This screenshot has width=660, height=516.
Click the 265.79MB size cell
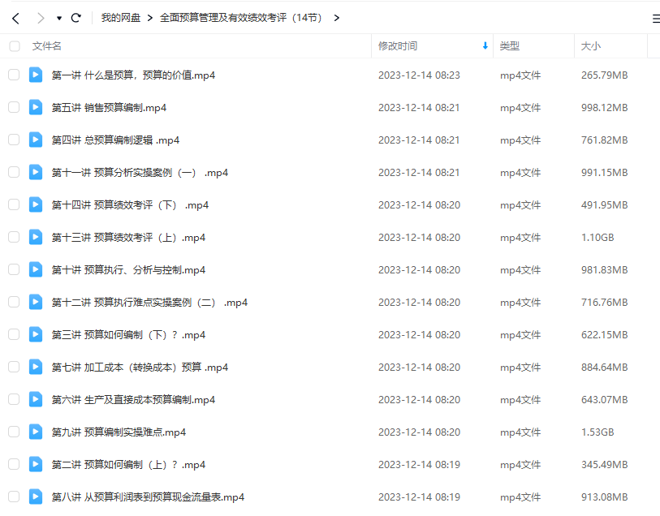point(605,75)
